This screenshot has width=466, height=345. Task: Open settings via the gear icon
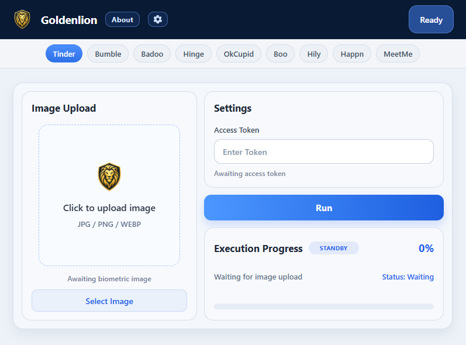coord(158,20)
